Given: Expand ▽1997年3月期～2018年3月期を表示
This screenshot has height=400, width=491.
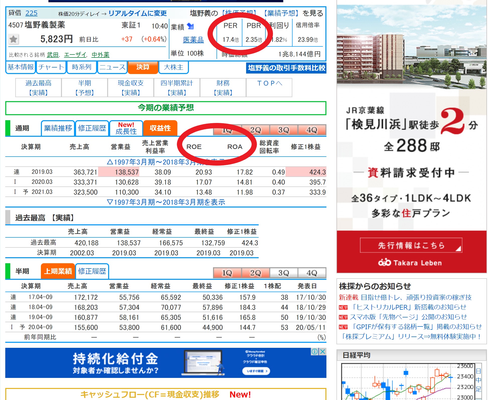Looking at the screenshot, I should pos(166,202).
